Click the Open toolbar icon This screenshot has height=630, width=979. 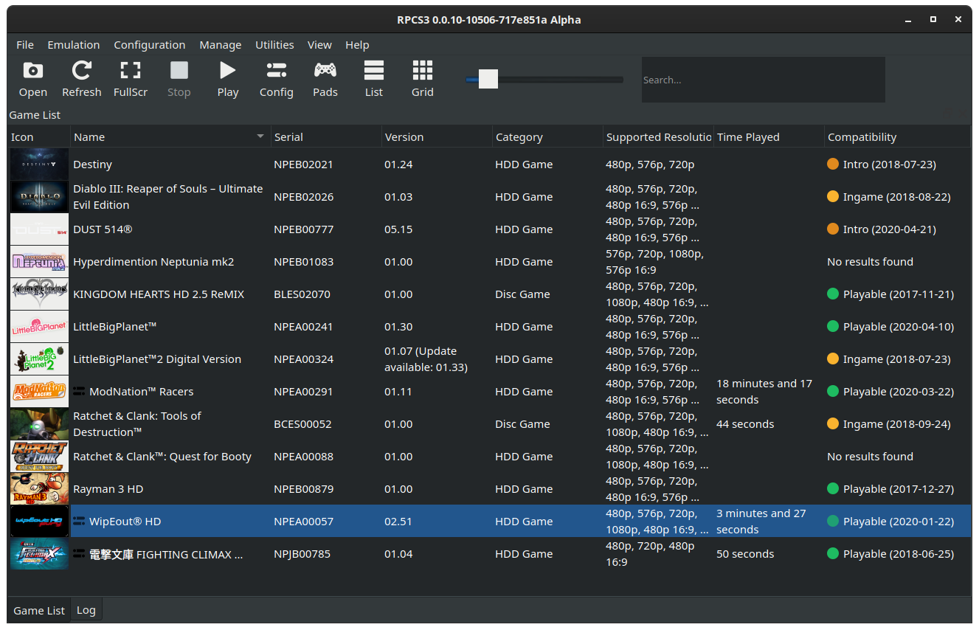(x=32, y=80)
